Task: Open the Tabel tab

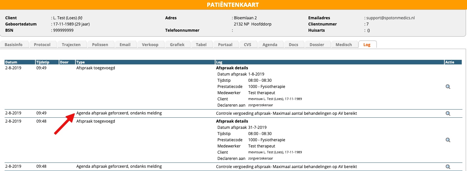Action: (201, 45)
